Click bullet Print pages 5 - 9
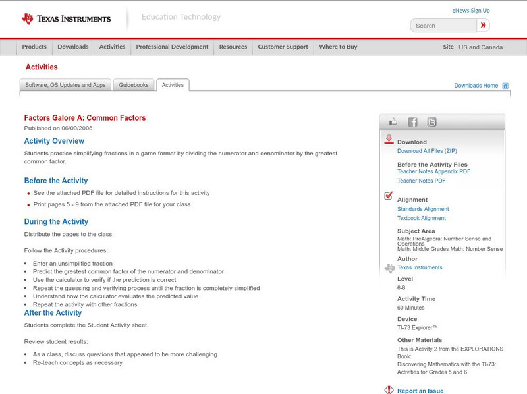Screen dimensions: 527x394 [x=112, y=204]
